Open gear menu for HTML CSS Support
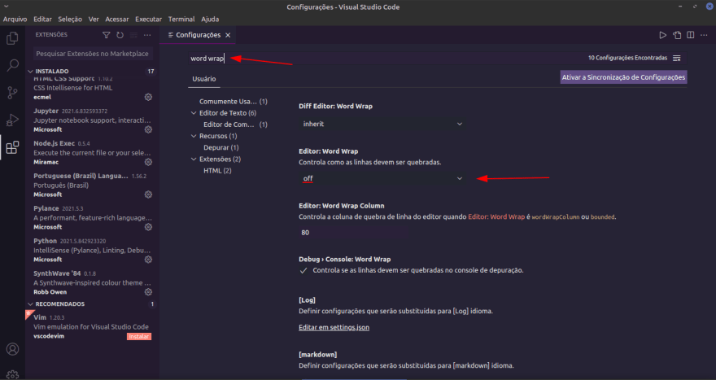 [x=148, y=97]
